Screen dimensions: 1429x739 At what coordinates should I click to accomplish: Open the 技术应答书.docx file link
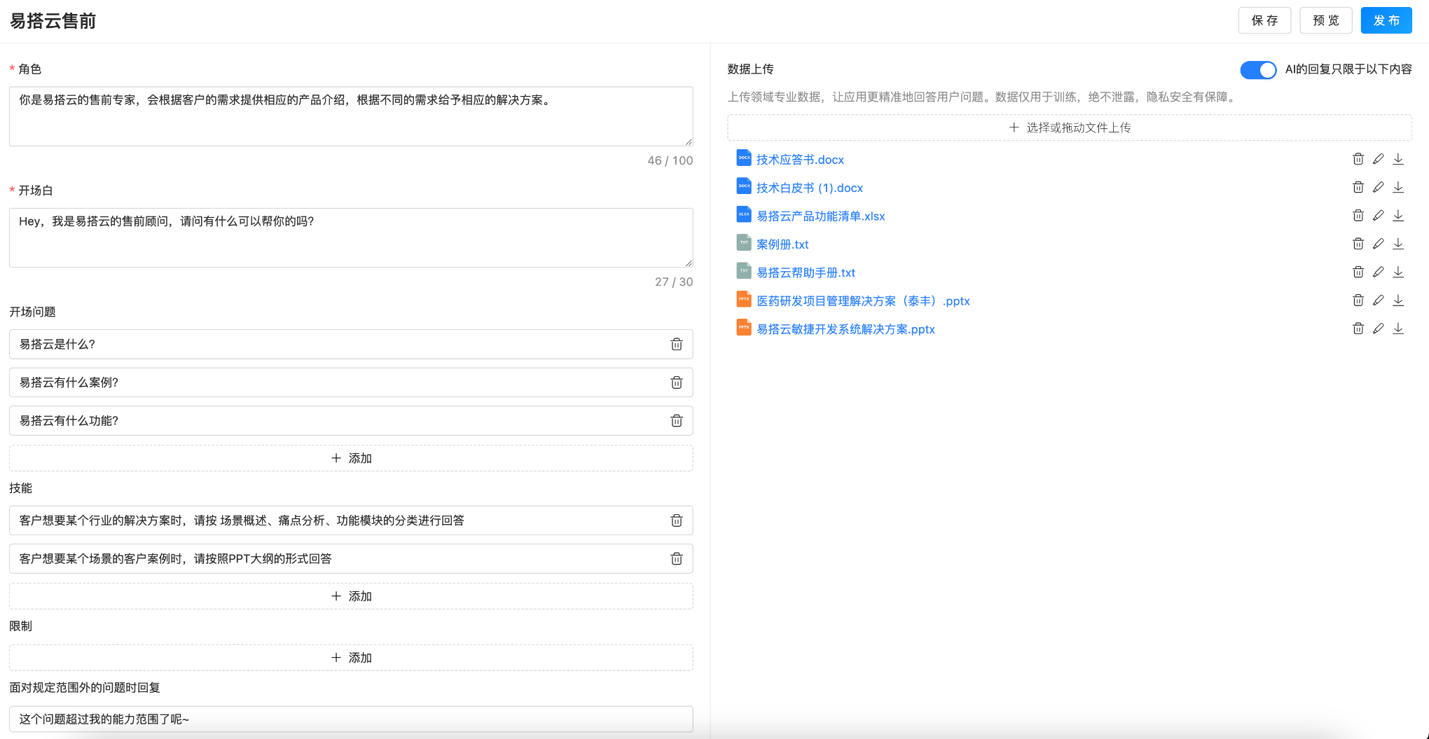click(799, 160)
